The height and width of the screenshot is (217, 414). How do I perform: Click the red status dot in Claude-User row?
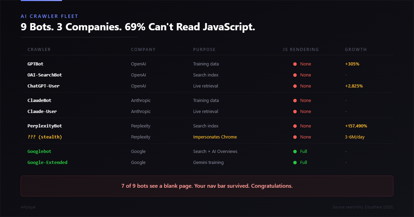click(x=295, y=112)
